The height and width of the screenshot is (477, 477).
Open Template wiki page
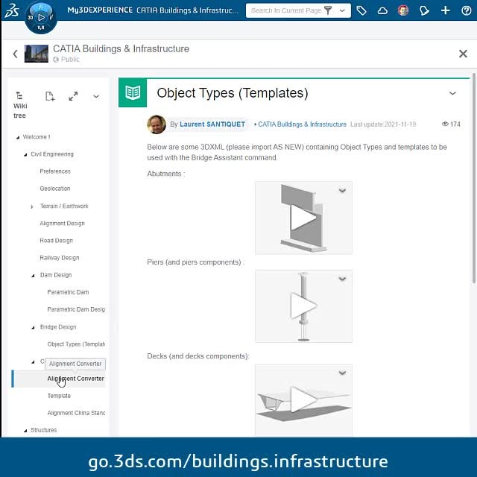click(x=59, y=396)
